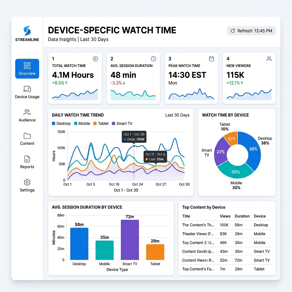The width and height of the screenshot is (292, 292).
Task: Click the clock icon on Avg. Session Duration card
Action: (x=153, y=59)
